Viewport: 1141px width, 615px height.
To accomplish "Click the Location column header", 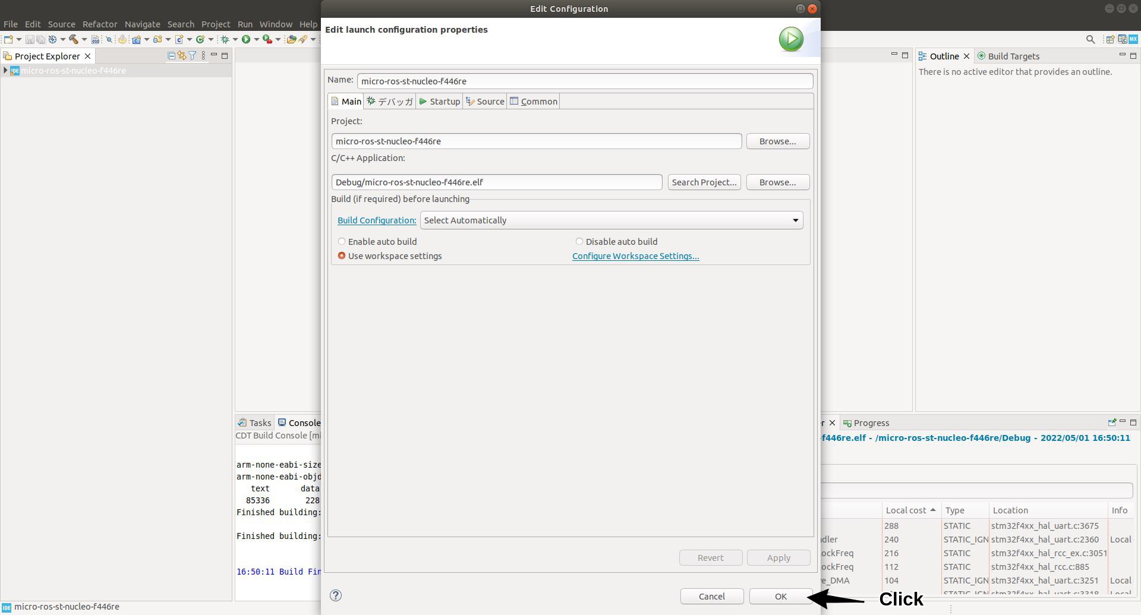I will pos(1048,510).
